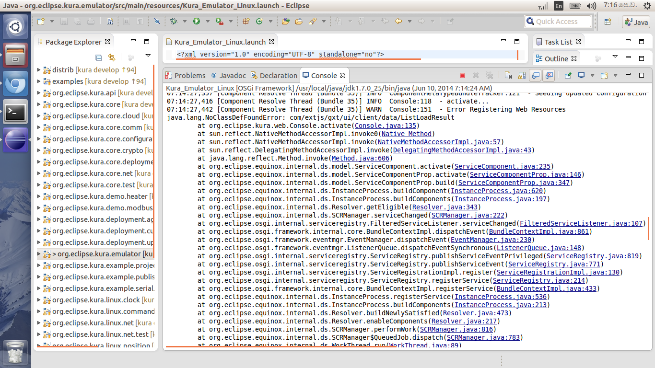Expand org.eclipse.kura.core.cloud project
This screenshot has height=368, width=655.
pos(39,116)
